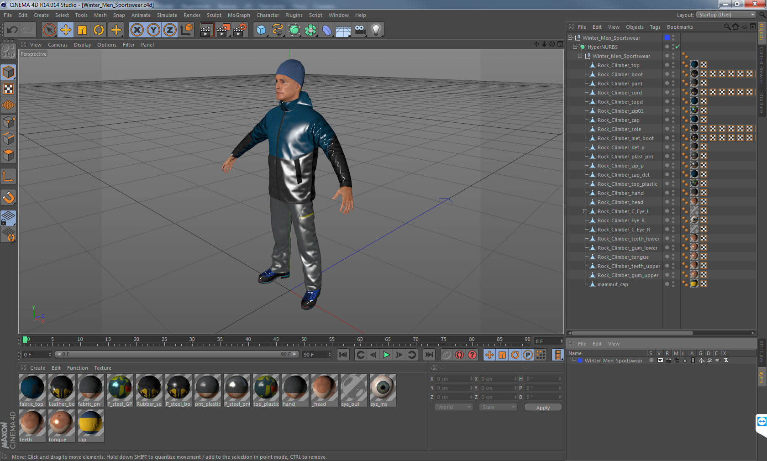Select the cap material swatch
This screenshot has height=461, width=767.
90,426
